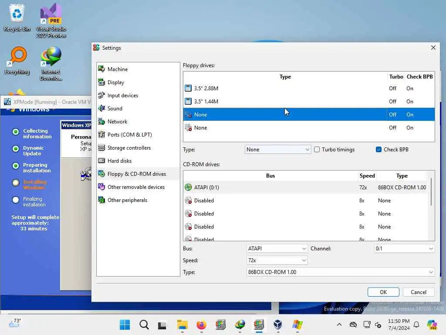Open the Windows Start menu
Viewport: 446px width, 335px height.
[x=125, y=325]
